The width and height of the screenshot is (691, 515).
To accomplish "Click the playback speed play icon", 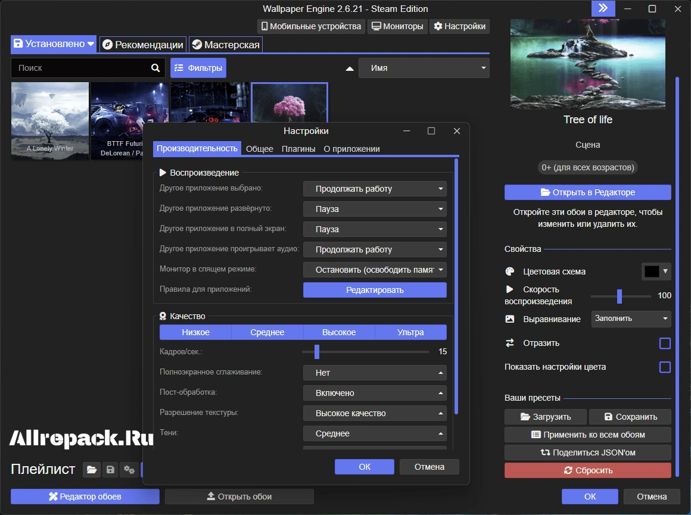I will (x=509, y=289).
